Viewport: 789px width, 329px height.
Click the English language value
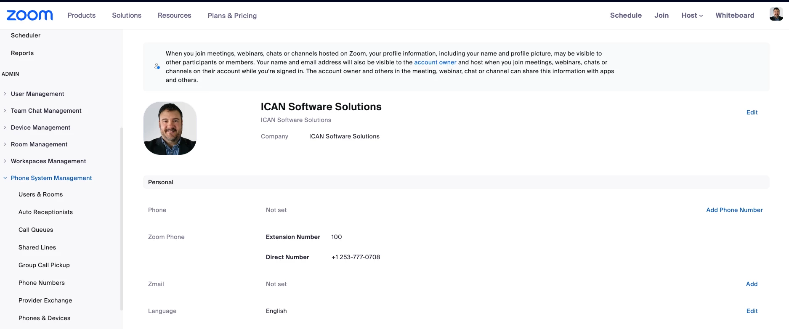click(x=276, y=311)
